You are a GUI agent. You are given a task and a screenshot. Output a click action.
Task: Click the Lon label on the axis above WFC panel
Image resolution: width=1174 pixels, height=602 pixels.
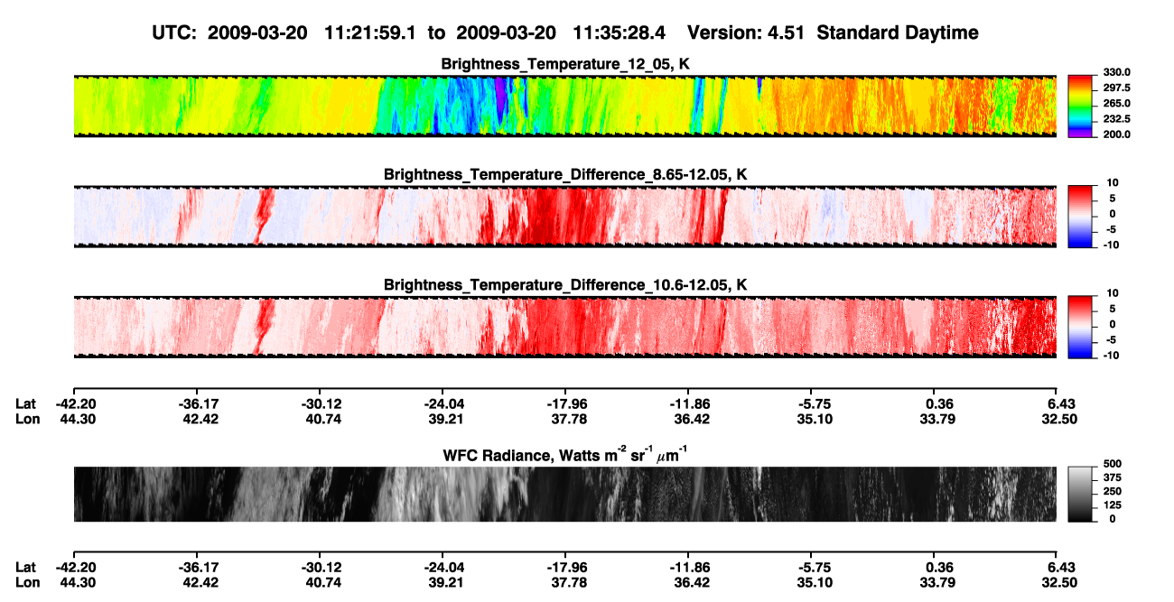(26, 419)
